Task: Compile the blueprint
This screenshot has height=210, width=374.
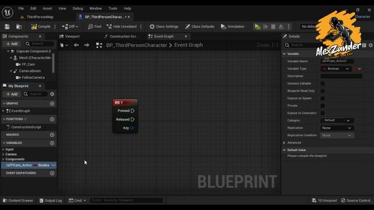Action: [x=41, y=26]
